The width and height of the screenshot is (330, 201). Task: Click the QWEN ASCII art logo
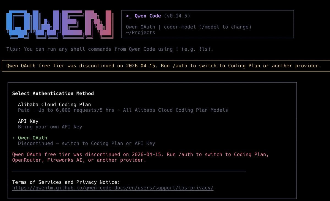pyautogui.click(x=60, y=25)
